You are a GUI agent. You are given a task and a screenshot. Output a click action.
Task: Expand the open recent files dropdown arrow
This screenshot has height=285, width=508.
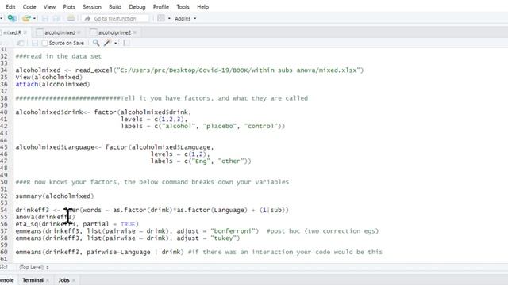click(x=34, y=18)
